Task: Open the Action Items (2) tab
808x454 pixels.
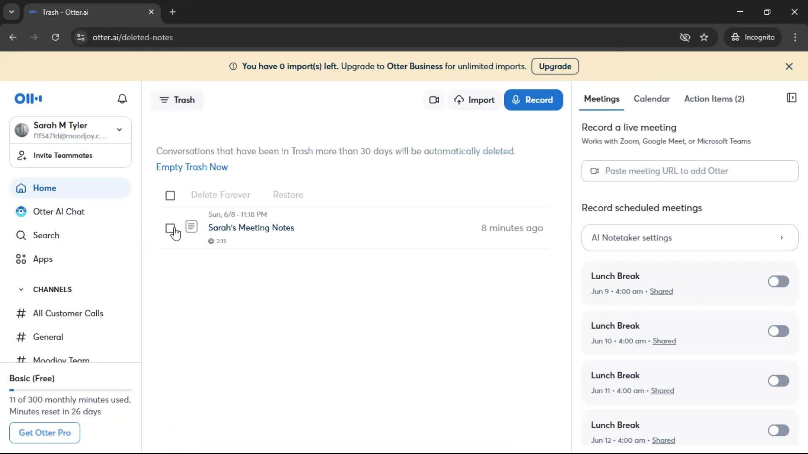Action: click(714, 99)
